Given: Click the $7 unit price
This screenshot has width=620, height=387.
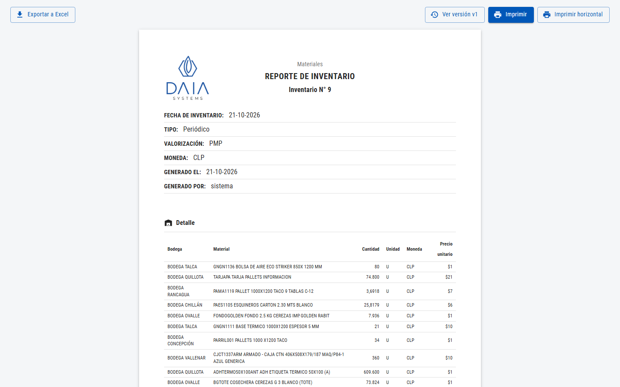Looking at the screenshot, I should [450, 291].
